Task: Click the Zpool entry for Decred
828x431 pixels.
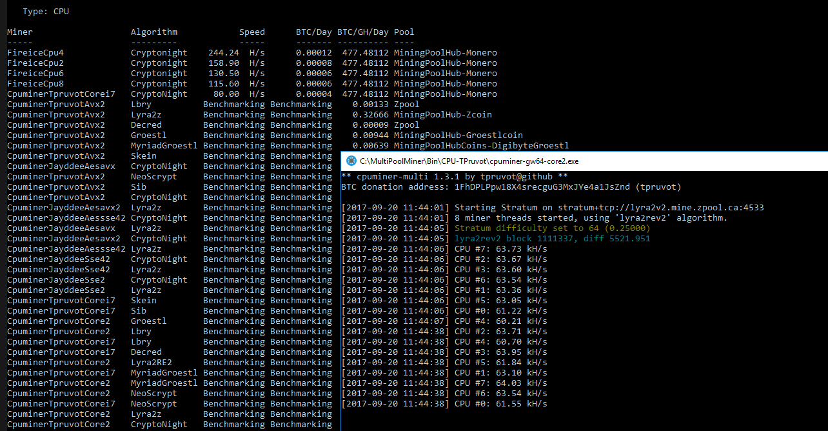Action: pyautogui.click(x=406, y=125)
